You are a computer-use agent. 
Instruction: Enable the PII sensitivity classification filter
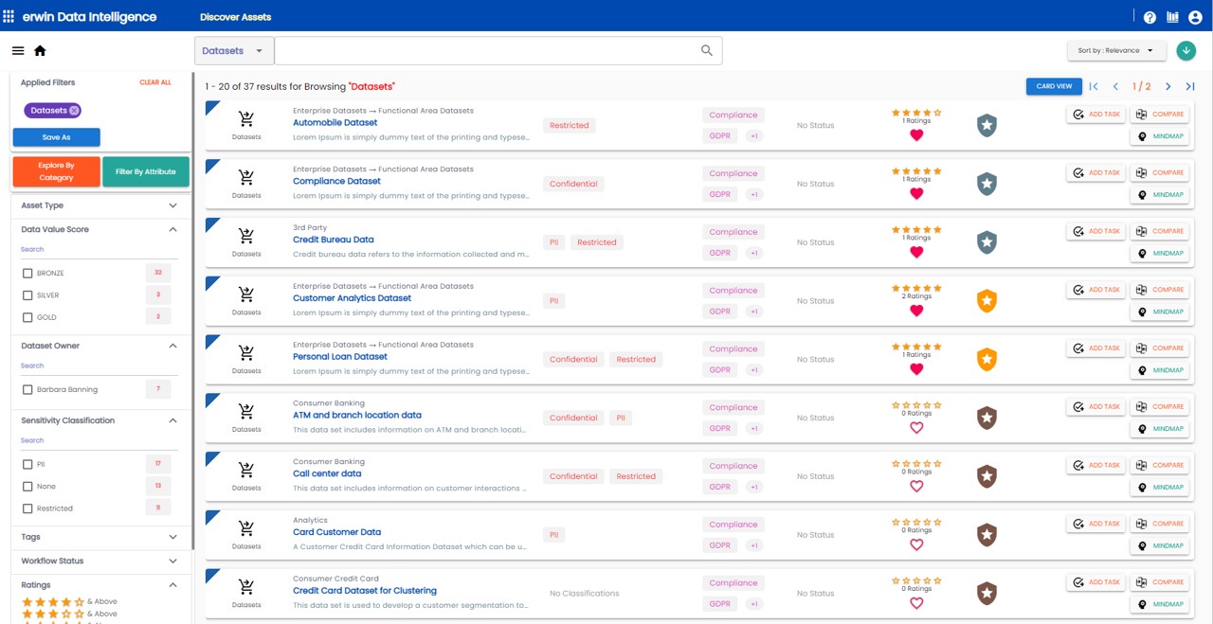27,464
